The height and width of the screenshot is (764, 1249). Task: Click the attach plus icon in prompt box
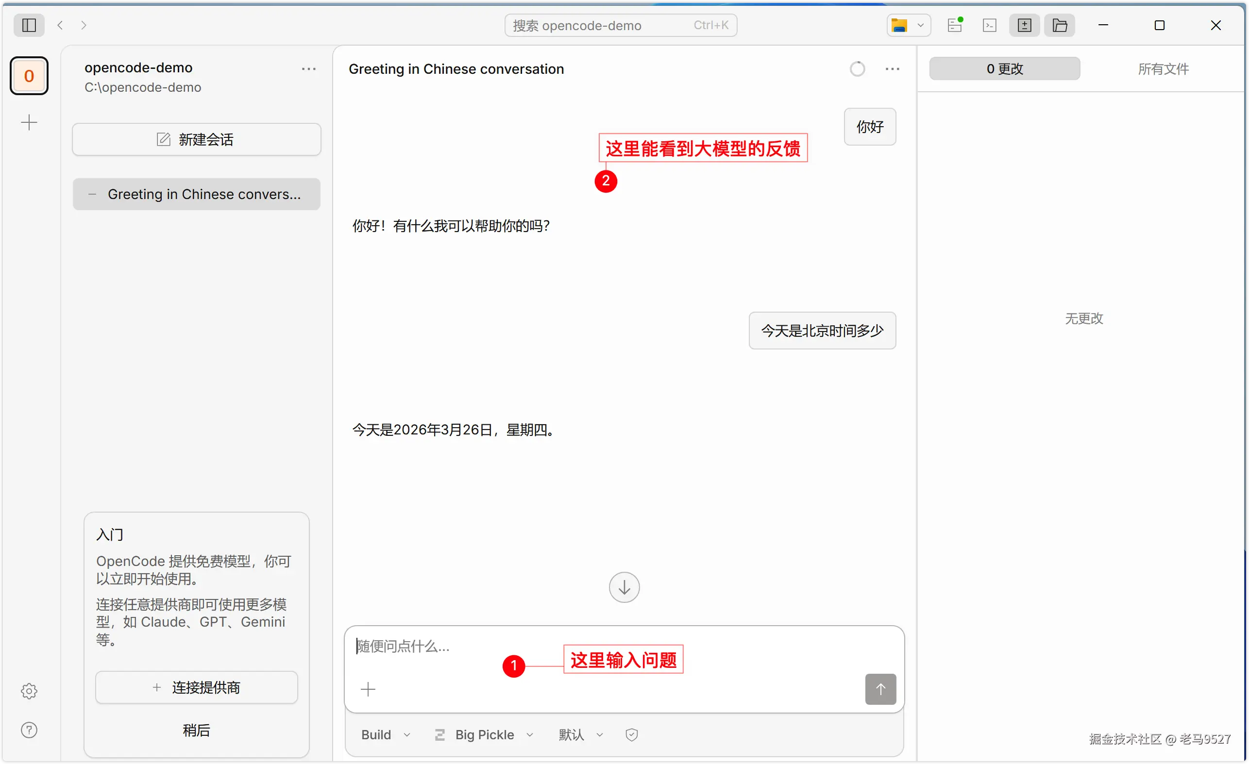pyautogui.click(x=368, y=688)
